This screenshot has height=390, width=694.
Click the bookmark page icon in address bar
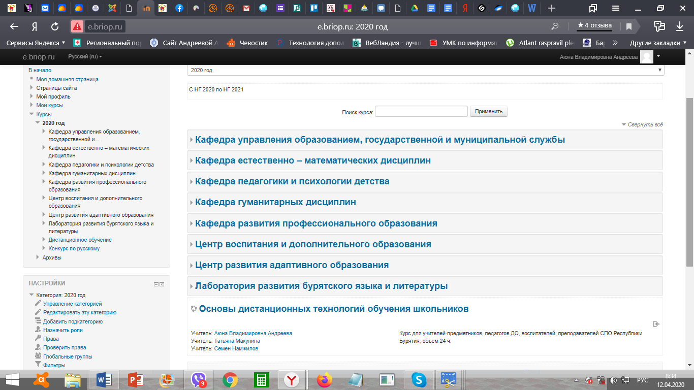(628, 26)
